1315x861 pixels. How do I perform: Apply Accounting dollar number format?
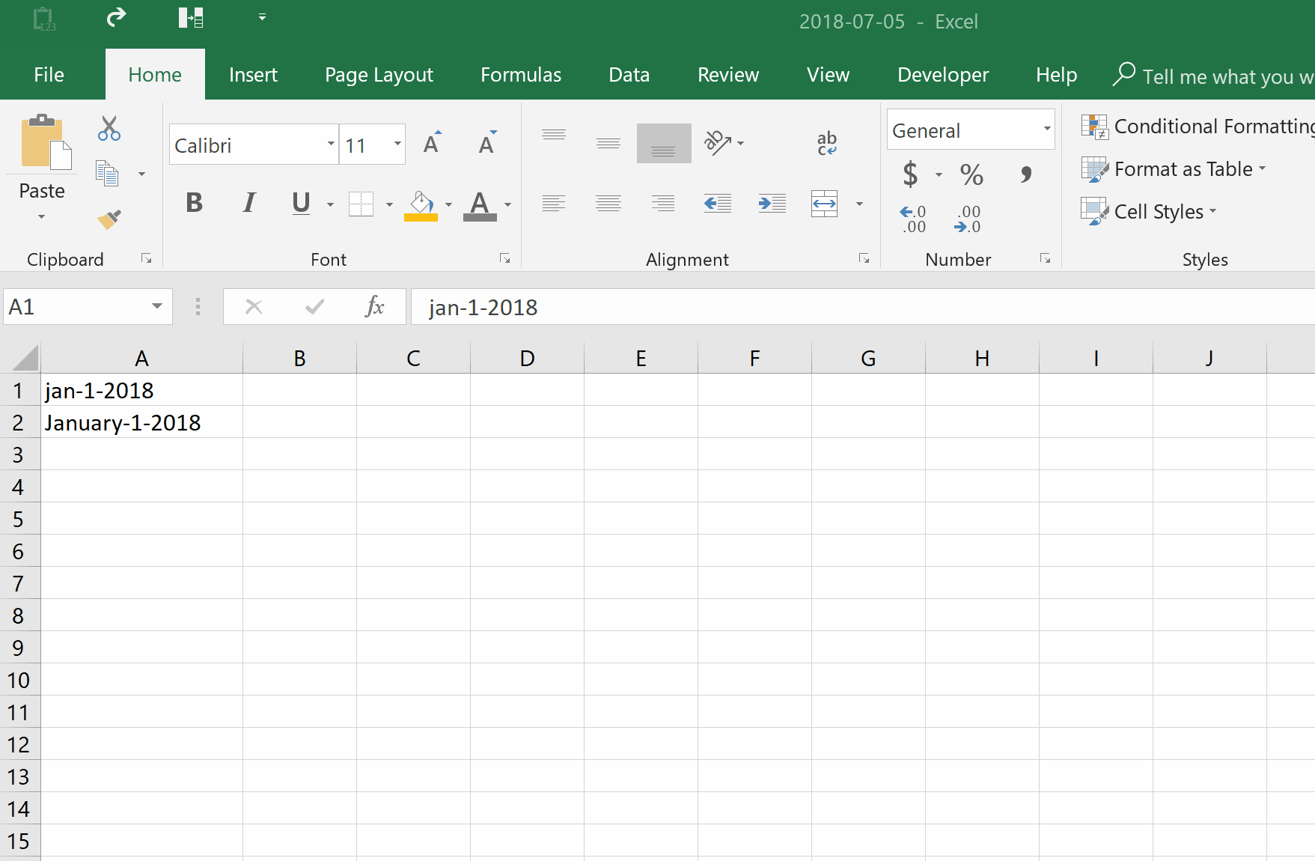[910, 174]
